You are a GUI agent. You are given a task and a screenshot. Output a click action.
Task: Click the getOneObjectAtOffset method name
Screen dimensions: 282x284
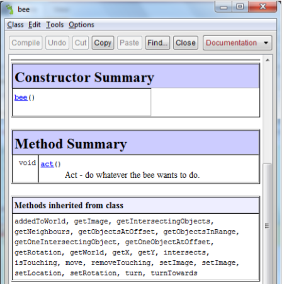click(x=167, y=242)
